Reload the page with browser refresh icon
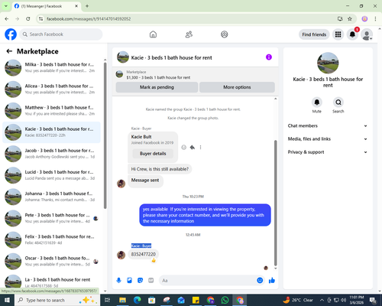This screenshot has width=382, height=306. click(28, 19)
